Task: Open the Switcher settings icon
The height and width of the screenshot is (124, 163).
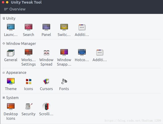Action: click(x=64, y=27)
